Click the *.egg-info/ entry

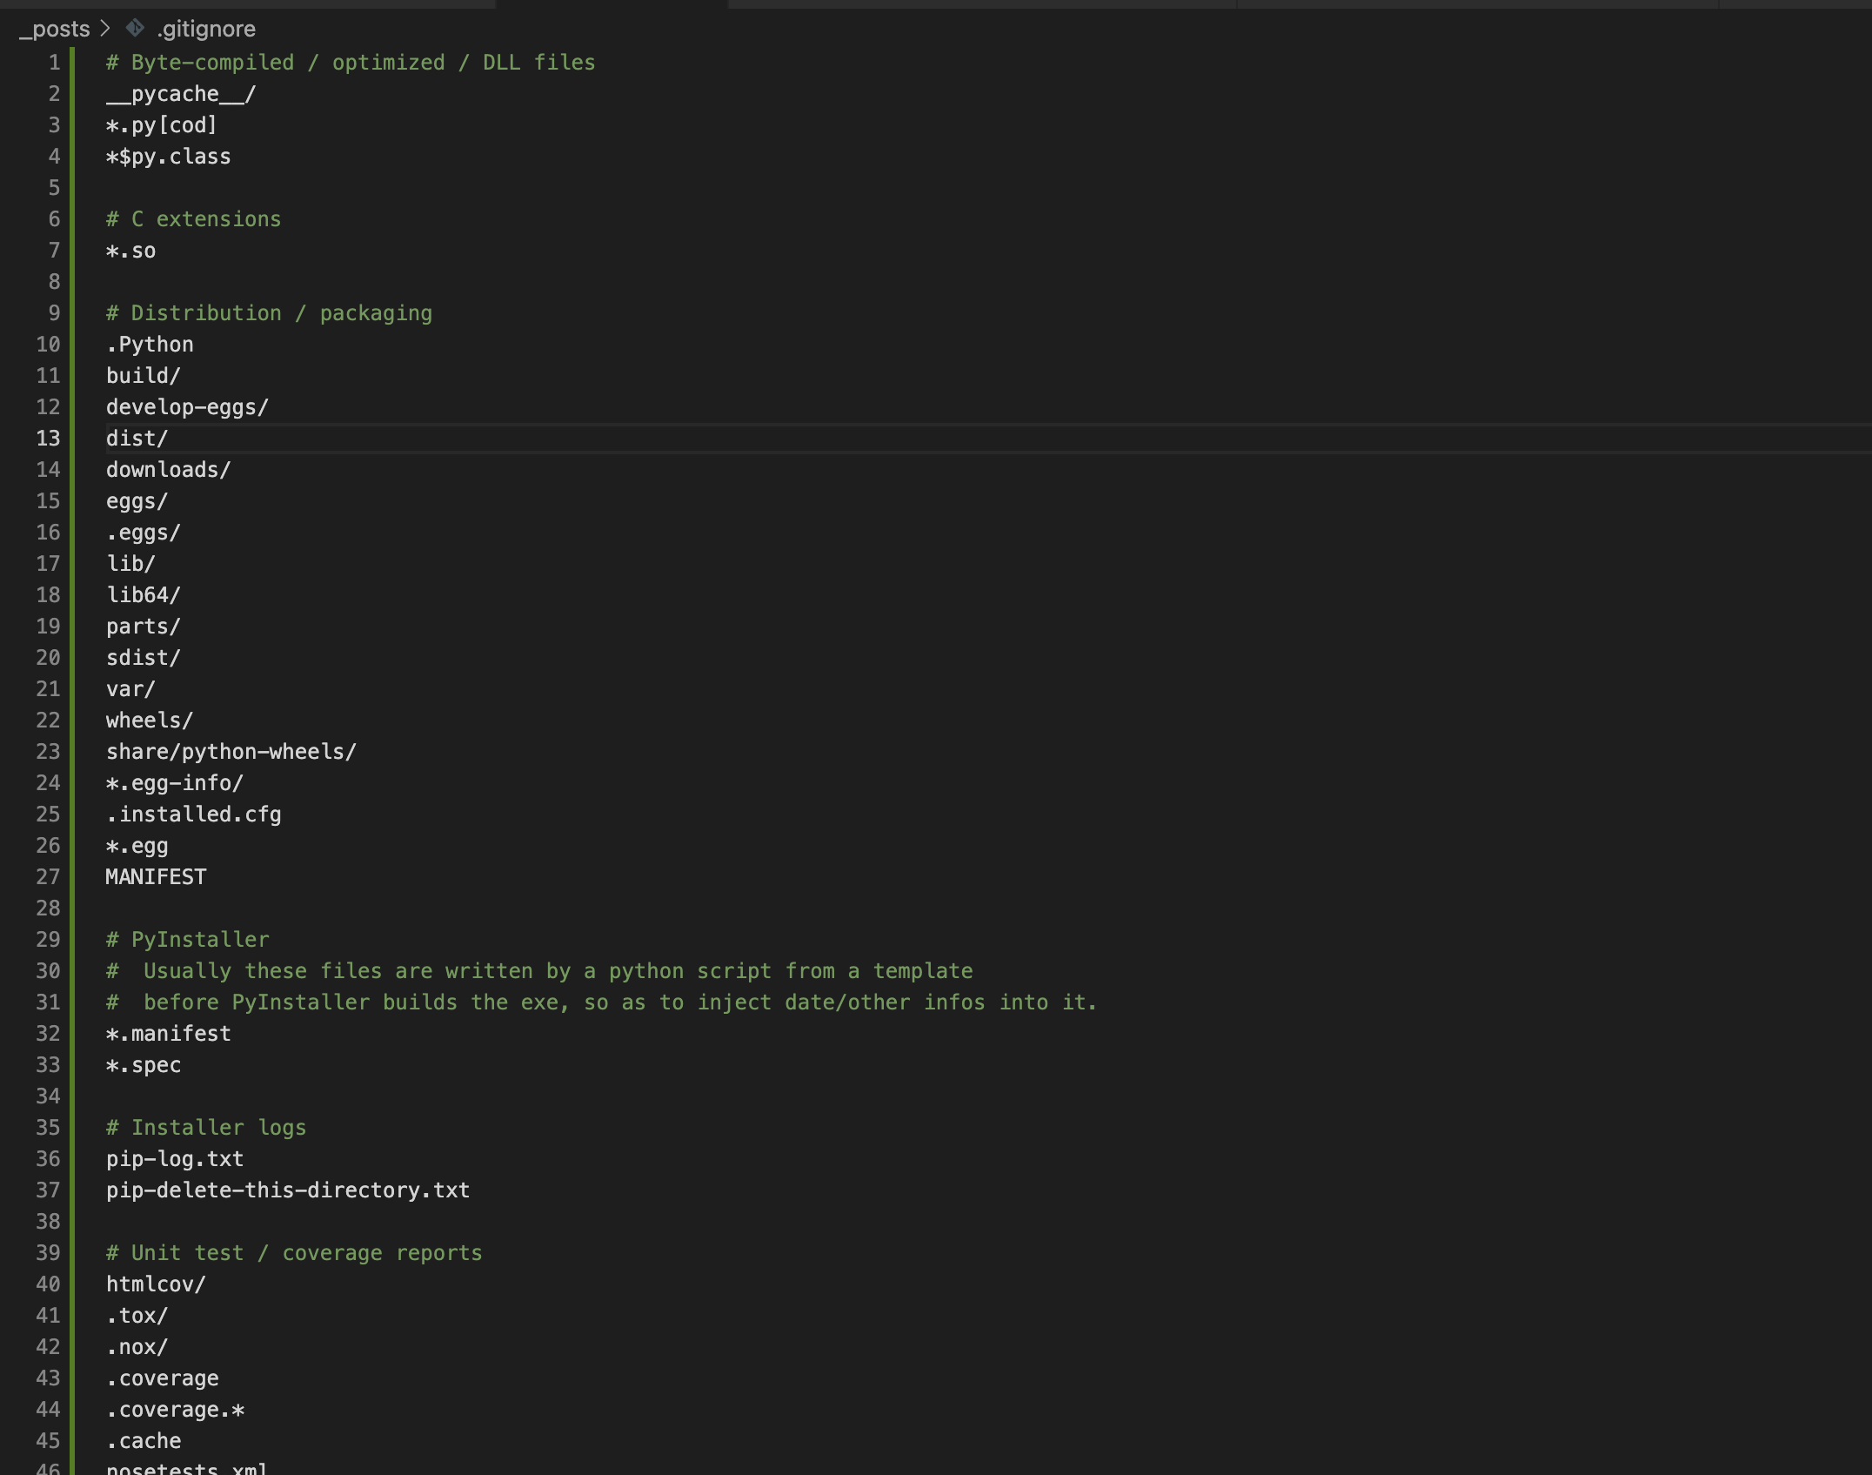[173, 782]
